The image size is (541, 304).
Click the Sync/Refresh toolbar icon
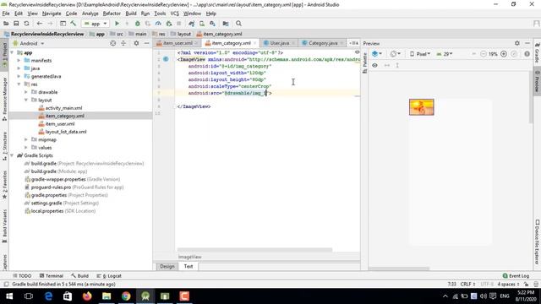tap(26, 24)
